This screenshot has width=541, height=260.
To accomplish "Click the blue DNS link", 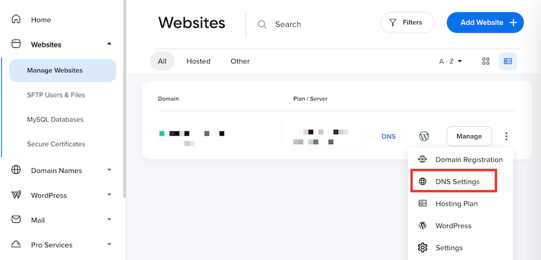I will coord(389,136).
